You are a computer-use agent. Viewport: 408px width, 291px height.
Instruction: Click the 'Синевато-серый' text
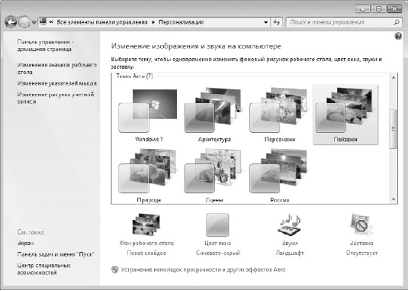coord(218,253)
